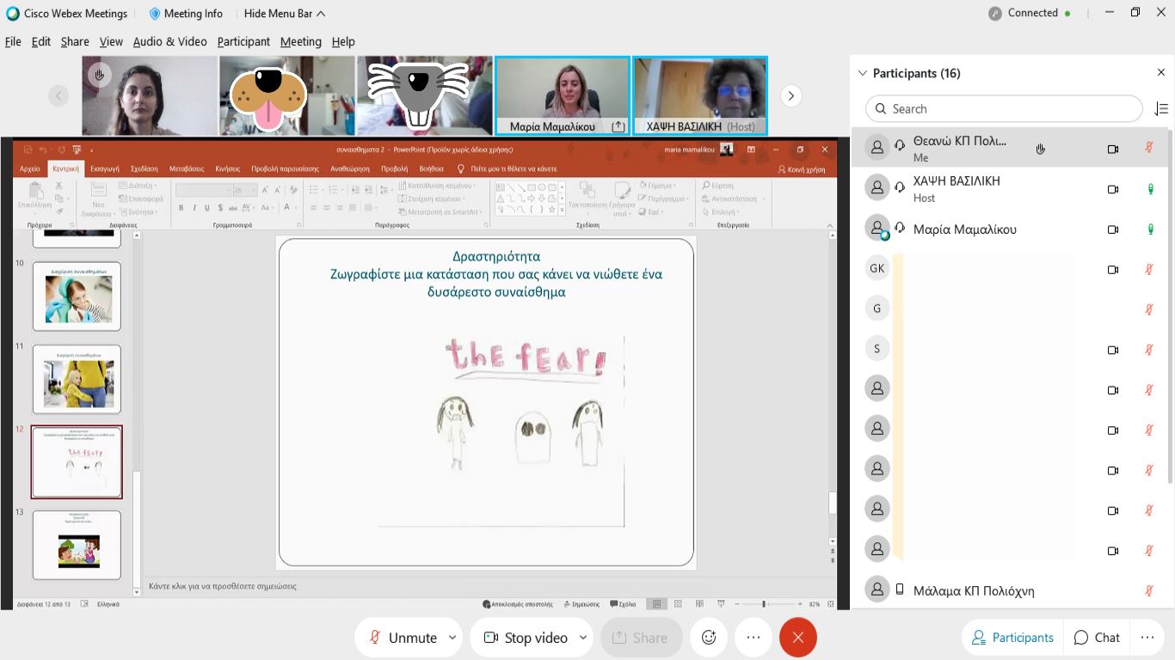The height and width of the screenshot is (660, 1175).
Task: Close the Participants panel
Action: pyautogui.click(x=1160, y=73)
